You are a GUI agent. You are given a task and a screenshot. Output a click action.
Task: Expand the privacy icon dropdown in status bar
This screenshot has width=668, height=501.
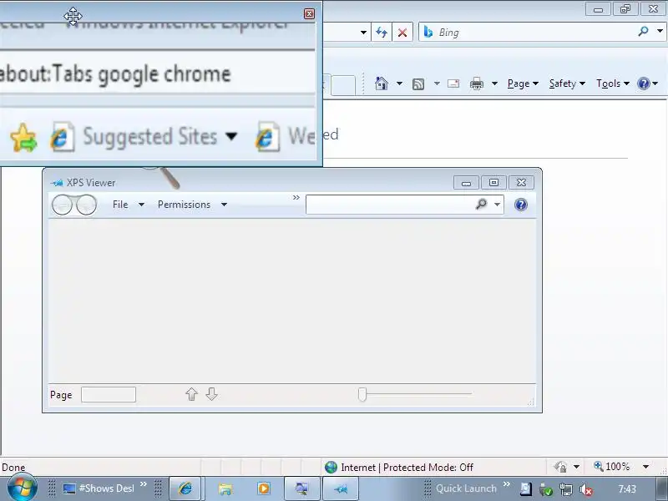pyautogui.click(x=576, y=467)
